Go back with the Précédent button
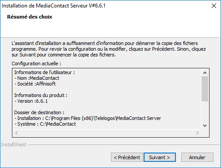This screenshot has width=221, height=168. tap(127, 157)
